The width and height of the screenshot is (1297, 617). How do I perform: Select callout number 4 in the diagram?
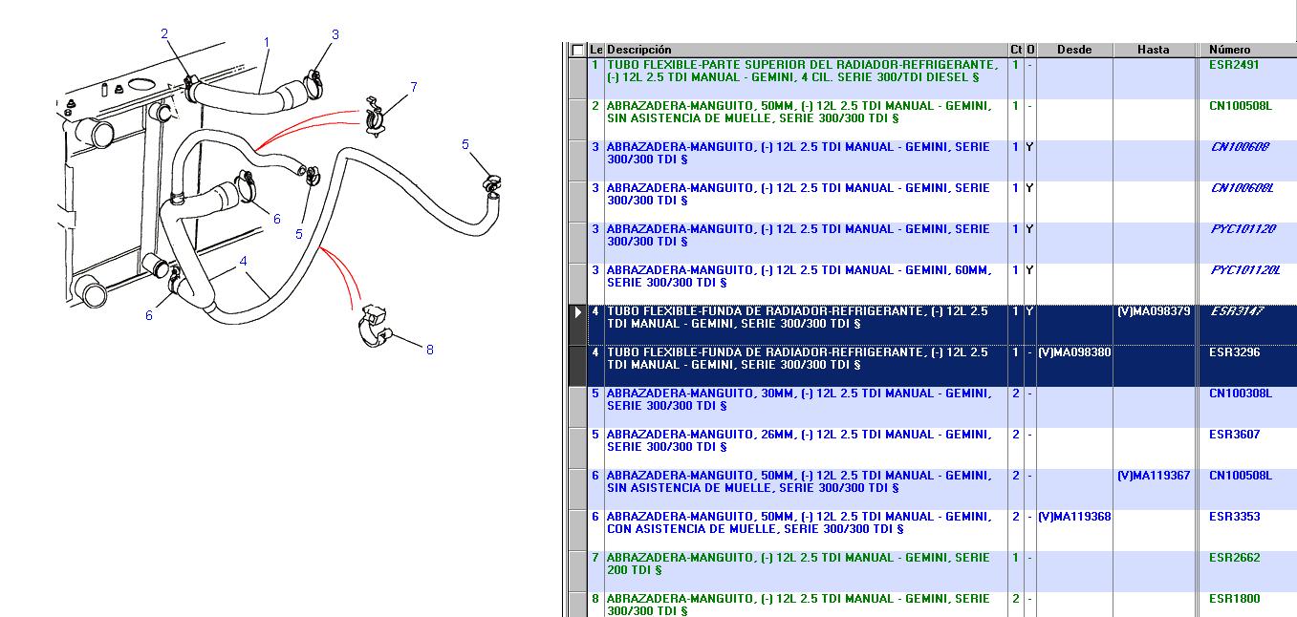coord(244,261)
